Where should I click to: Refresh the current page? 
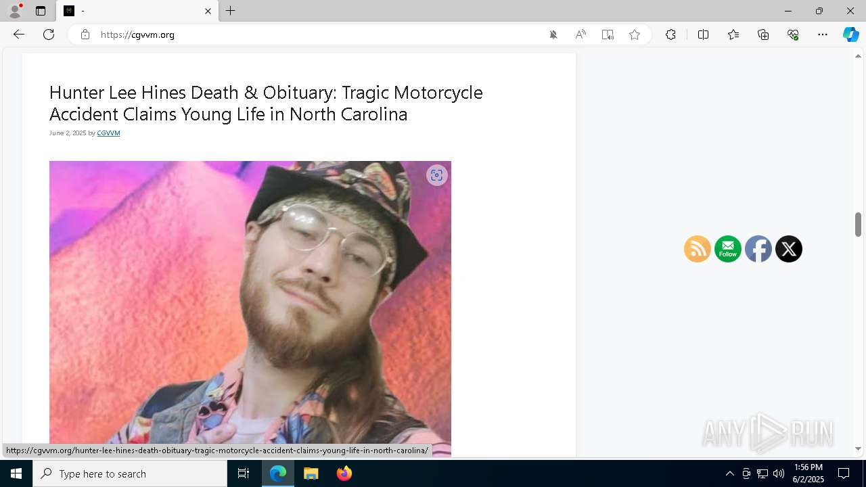(49, 34)
